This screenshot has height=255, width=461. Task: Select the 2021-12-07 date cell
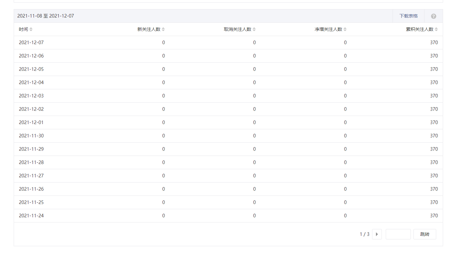pos(31,43)
